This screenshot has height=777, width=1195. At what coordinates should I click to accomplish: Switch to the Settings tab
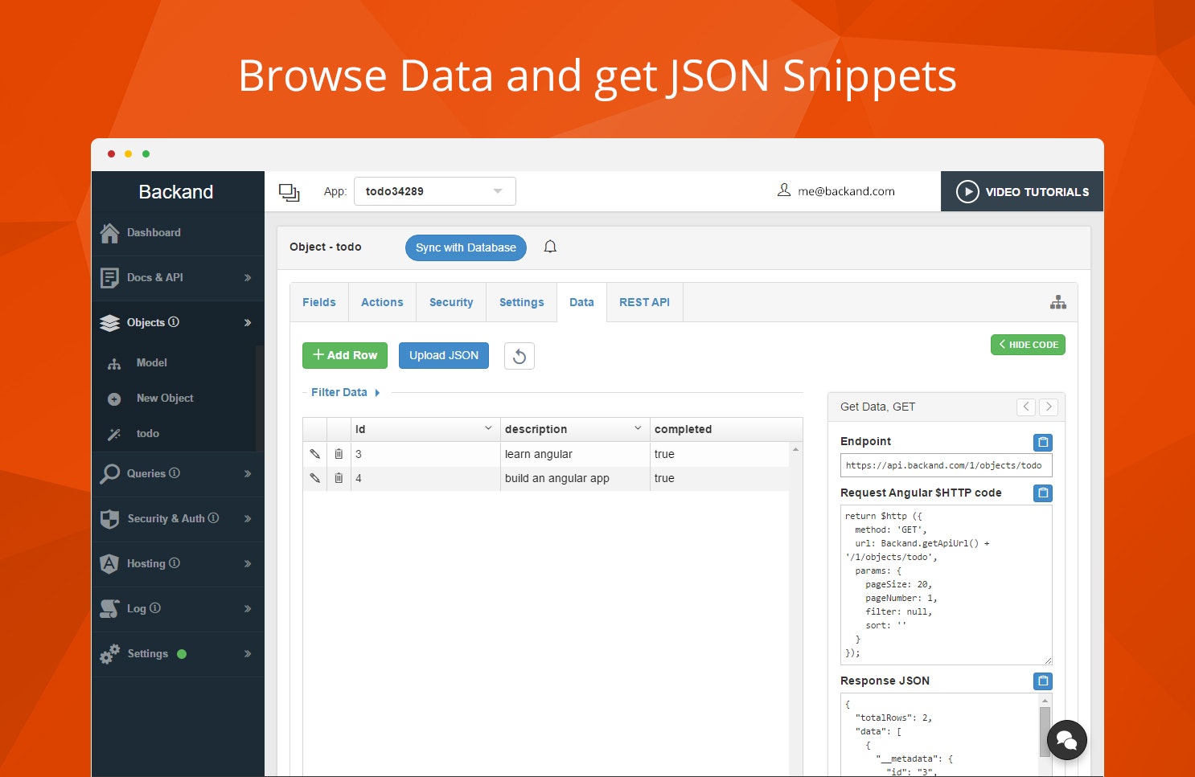point(521,302)
